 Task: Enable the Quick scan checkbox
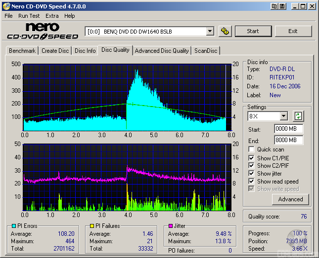coord(252,149)
